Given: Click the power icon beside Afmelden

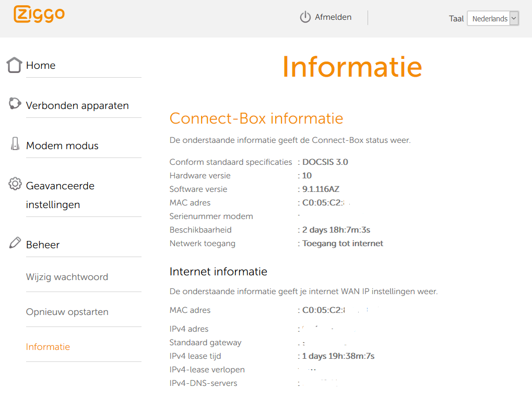Looking at the screenshot, I should (305, 17).
